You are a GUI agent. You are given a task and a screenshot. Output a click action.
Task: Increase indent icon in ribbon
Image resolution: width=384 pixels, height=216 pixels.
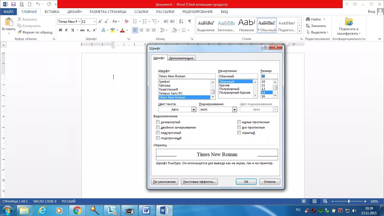point(172,21)
